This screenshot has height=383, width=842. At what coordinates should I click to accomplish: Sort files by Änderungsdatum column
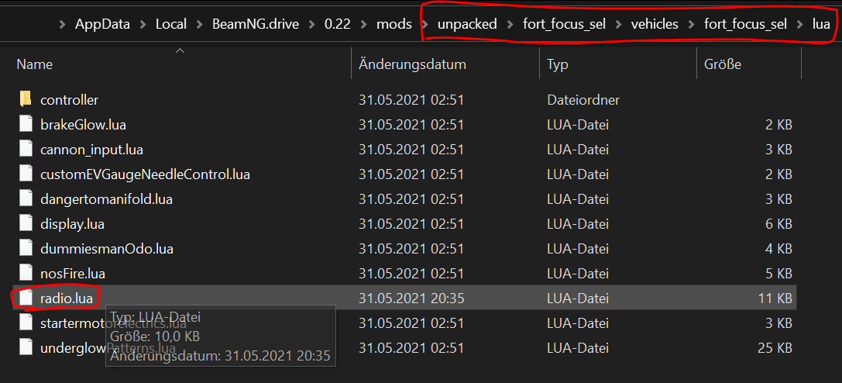point(412,64)
